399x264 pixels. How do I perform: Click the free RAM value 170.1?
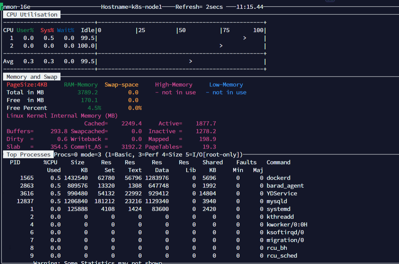(89, 100)
